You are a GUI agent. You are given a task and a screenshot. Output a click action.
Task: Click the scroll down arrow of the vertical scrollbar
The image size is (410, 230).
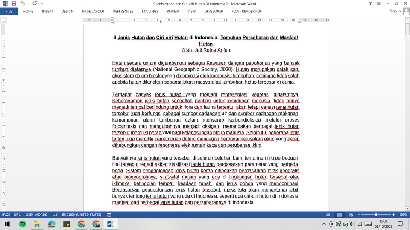(x=407, y=209)
